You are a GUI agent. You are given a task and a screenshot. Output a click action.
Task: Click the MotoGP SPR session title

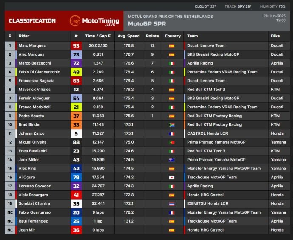[x=147, y=24]
